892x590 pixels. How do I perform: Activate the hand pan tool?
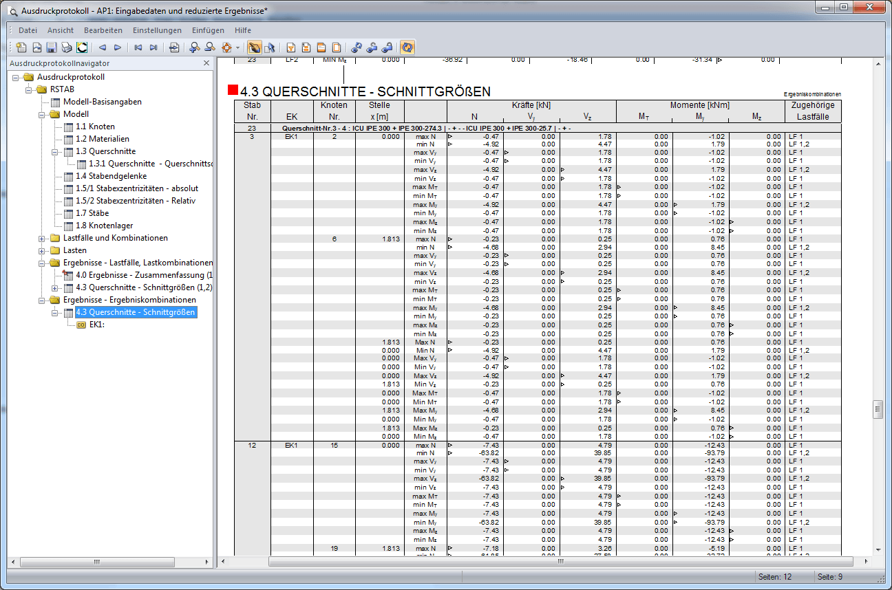click(x=255, y=47)
